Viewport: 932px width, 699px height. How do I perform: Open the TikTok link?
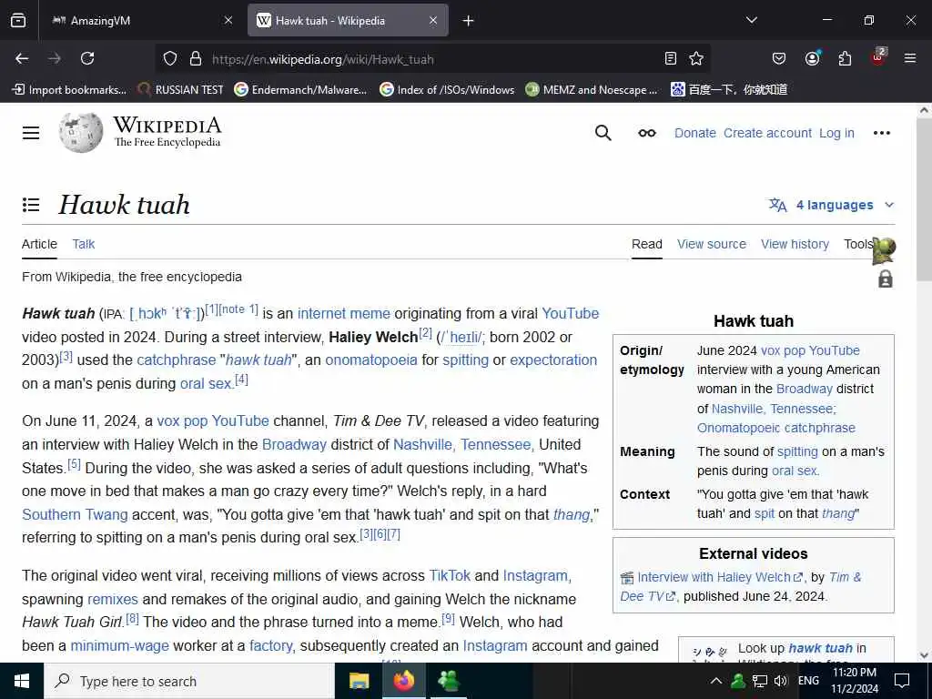[x=450, y=575]
